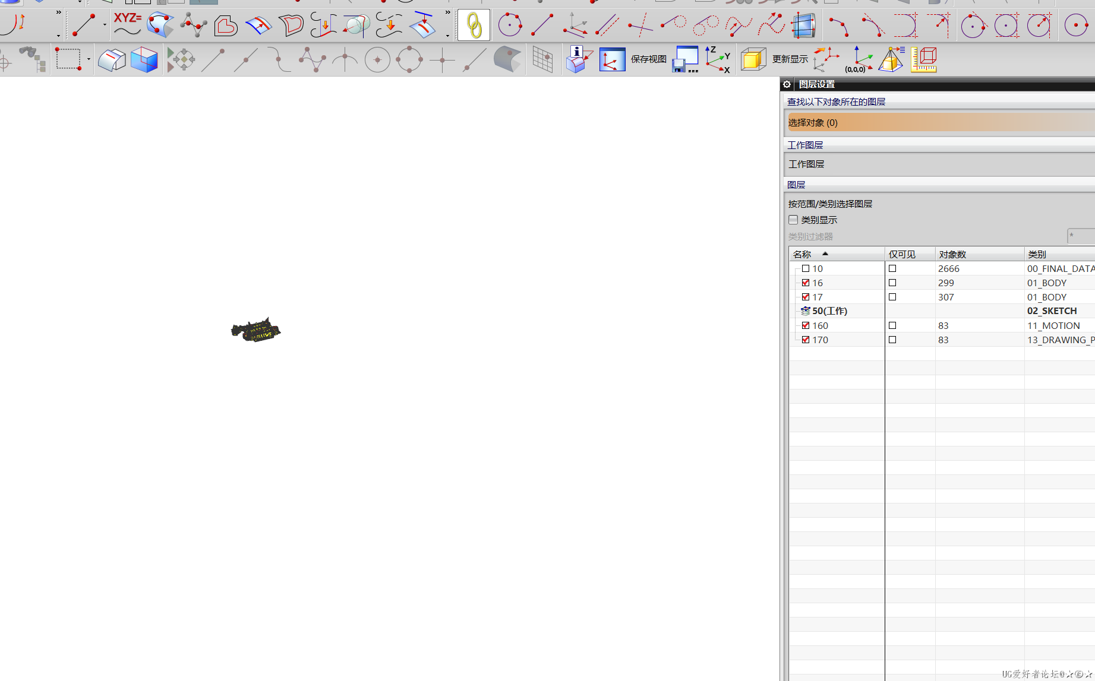
Task: Enable the quadrant point snap icon
Action: tap(410, 59)
